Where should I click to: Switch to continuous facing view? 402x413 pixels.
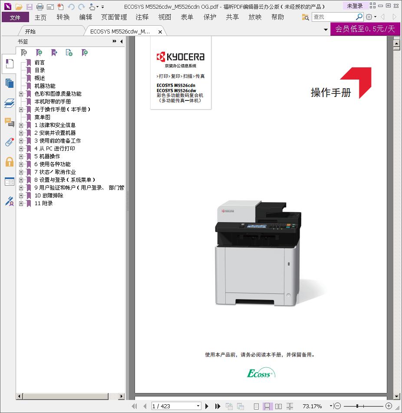(290, 406)
